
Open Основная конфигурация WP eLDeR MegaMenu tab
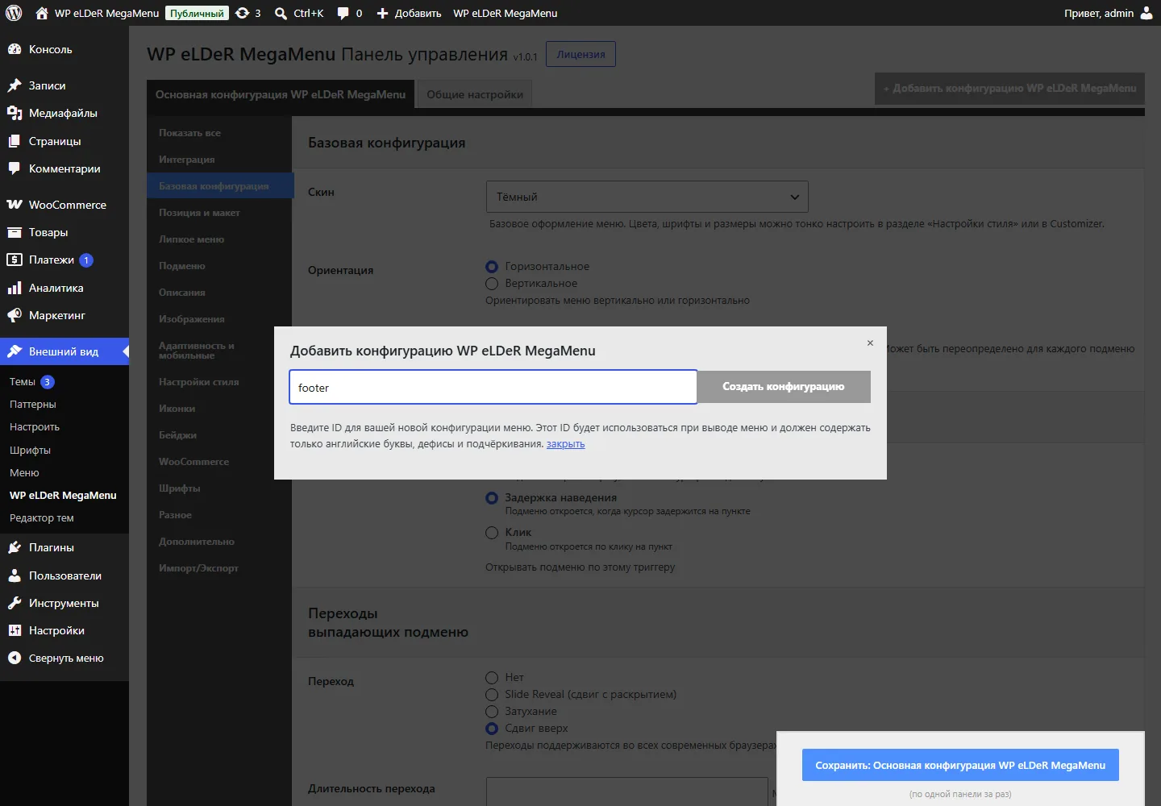281,94
